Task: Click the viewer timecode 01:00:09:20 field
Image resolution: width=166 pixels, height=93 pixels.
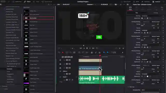Action: 104,4
